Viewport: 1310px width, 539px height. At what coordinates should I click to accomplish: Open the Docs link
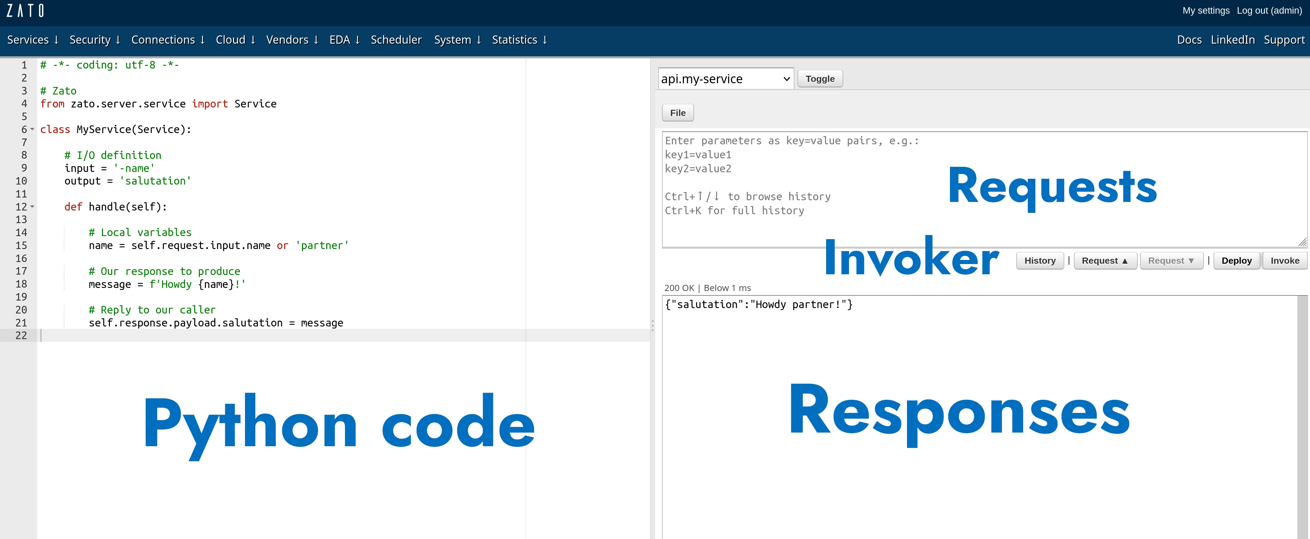pyautogui.click(x=1189, y=40)
